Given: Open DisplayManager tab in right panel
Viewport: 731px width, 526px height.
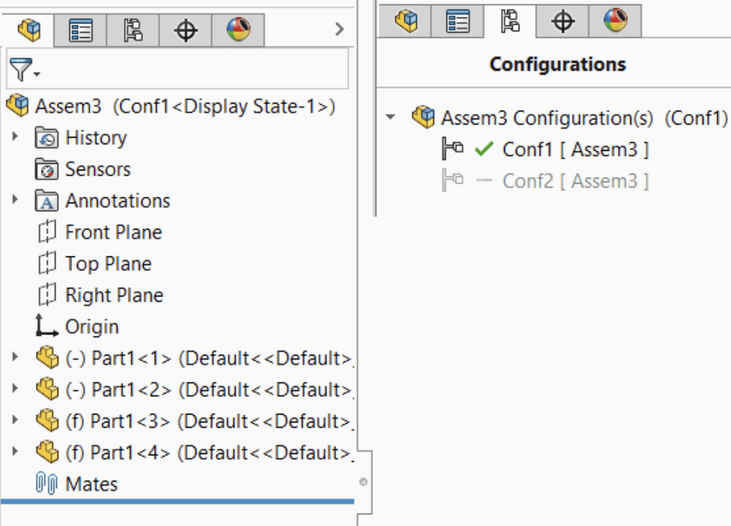Looking at the screenshot, I should click(x=616, y=21).
